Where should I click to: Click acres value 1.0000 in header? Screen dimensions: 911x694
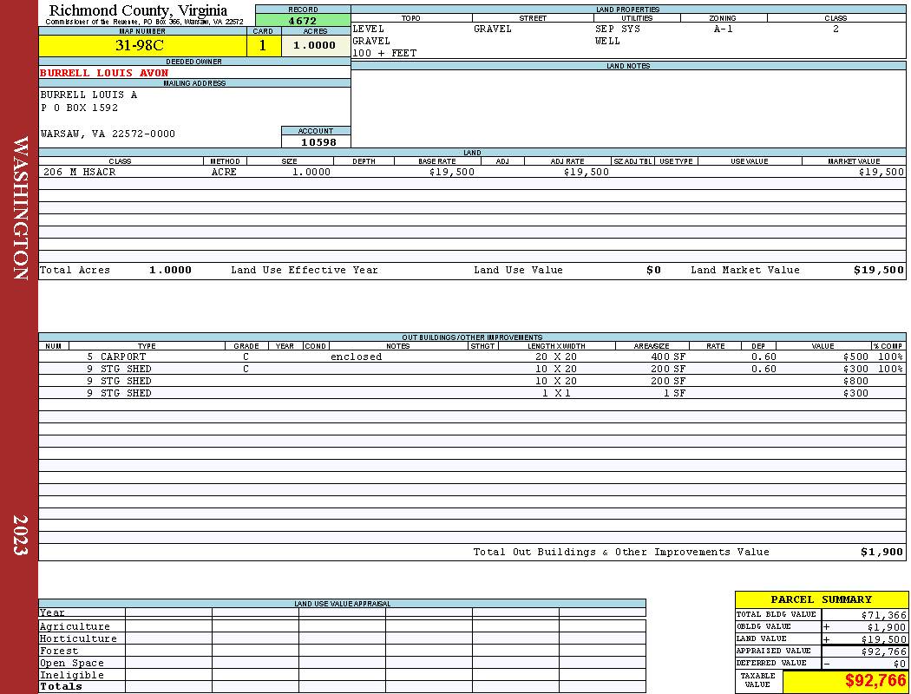(x=316, y=45)
